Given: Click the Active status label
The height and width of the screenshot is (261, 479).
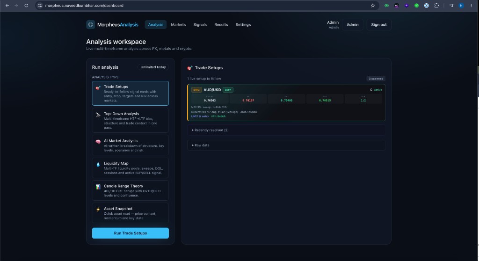Looking at the screenshot, I should click(x=378, y=90).
